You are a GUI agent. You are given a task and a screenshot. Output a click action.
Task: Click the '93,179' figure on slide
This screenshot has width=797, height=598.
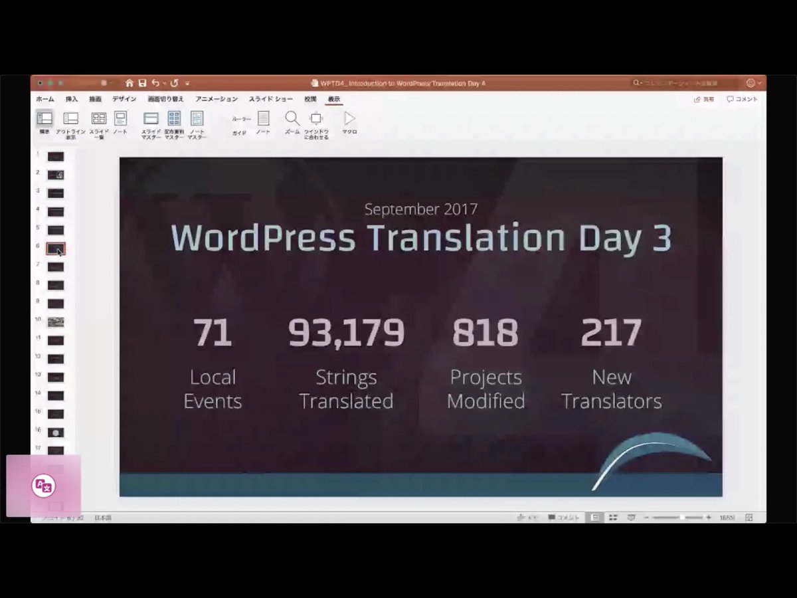[346, 333]
